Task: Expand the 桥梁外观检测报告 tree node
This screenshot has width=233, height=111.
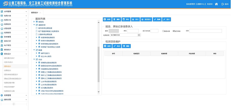Action: [37, 41]
